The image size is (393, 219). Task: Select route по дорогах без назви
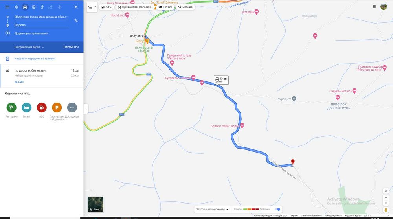click(42, 76)
